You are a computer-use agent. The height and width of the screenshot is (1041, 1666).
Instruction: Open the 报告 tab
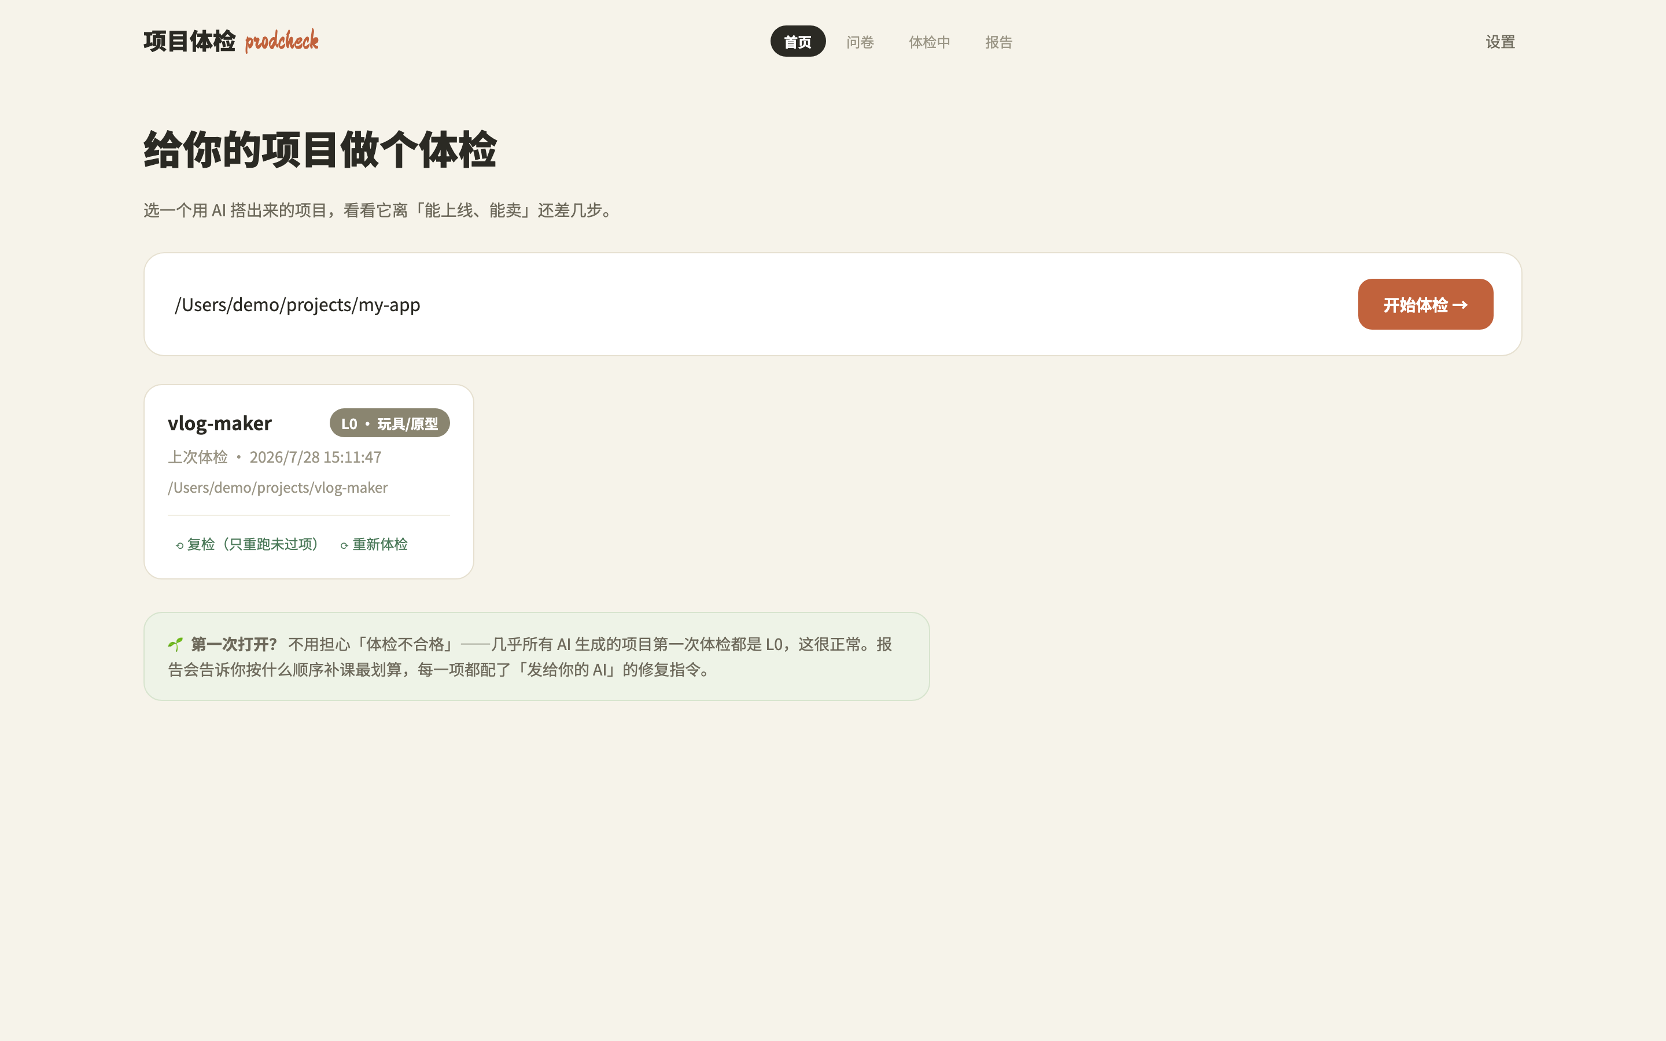(x=998, y=41)
